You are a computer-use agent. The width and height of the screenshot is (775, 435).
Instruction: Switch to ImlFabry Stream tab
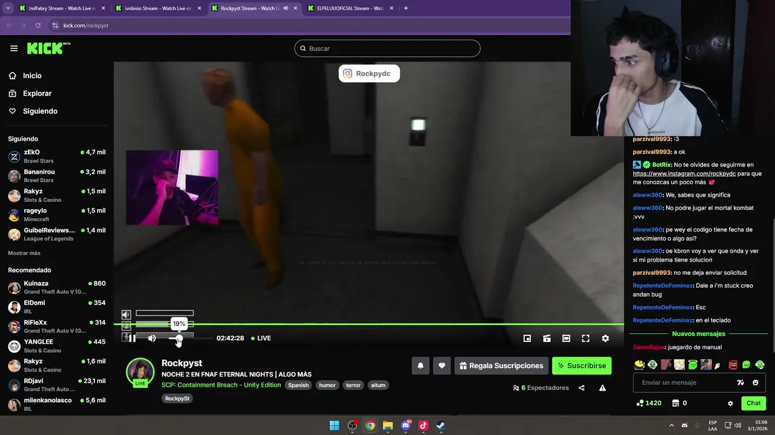click(x=61, y=8)
